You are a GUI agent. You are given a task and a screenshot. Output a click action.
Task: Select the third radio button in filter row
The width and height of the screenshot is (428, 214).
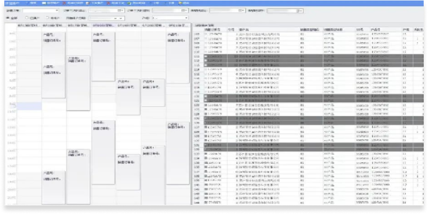pyautogui.click(x=47, y=18)
